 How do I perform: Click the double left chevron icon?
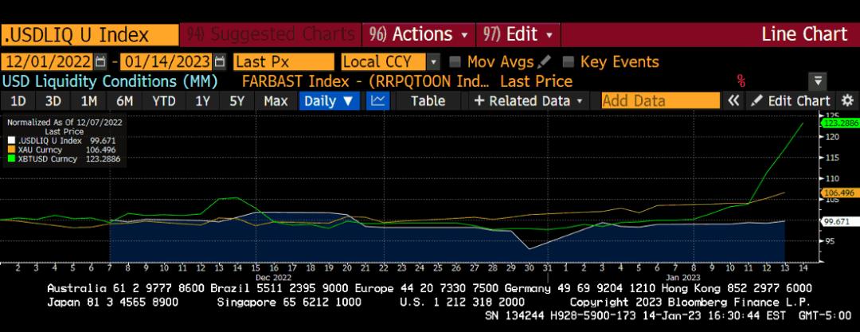[734, 101]
